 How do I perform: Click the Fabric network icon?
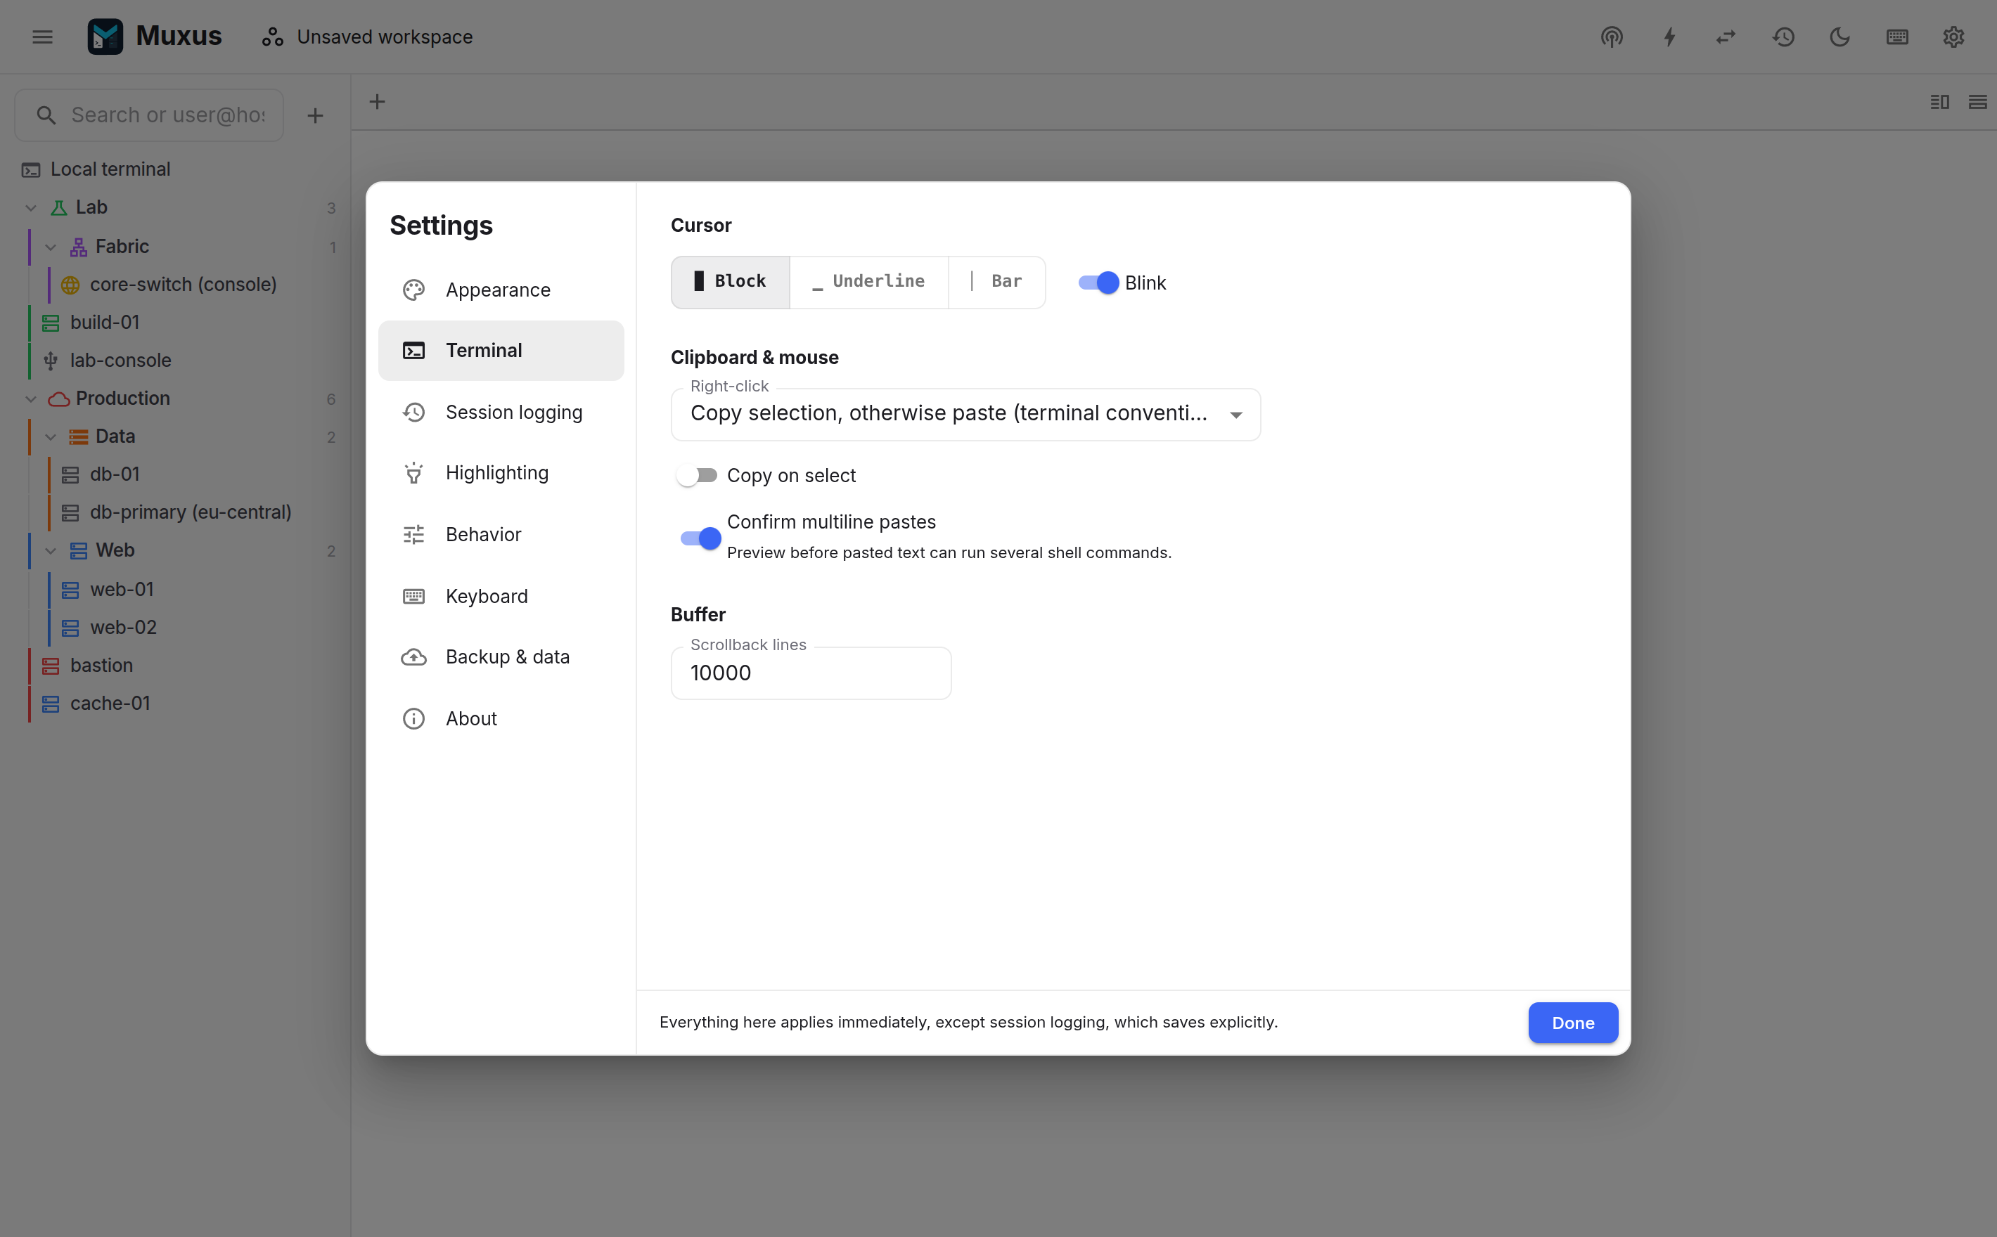[79, 247]
